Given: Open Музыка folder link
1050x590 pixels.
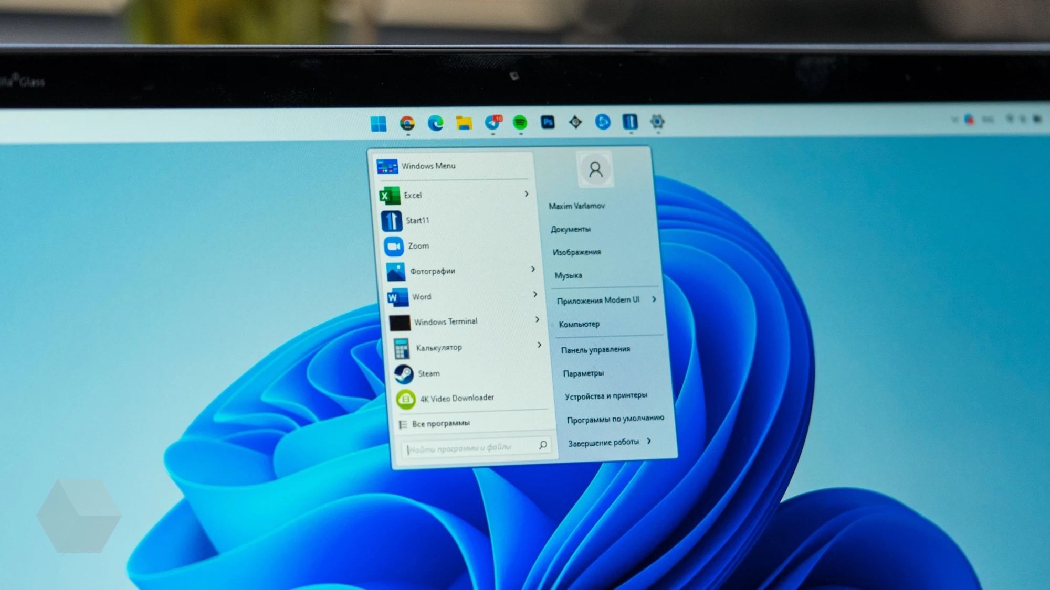Looking at the screenshot, I should tap(568, 275).
